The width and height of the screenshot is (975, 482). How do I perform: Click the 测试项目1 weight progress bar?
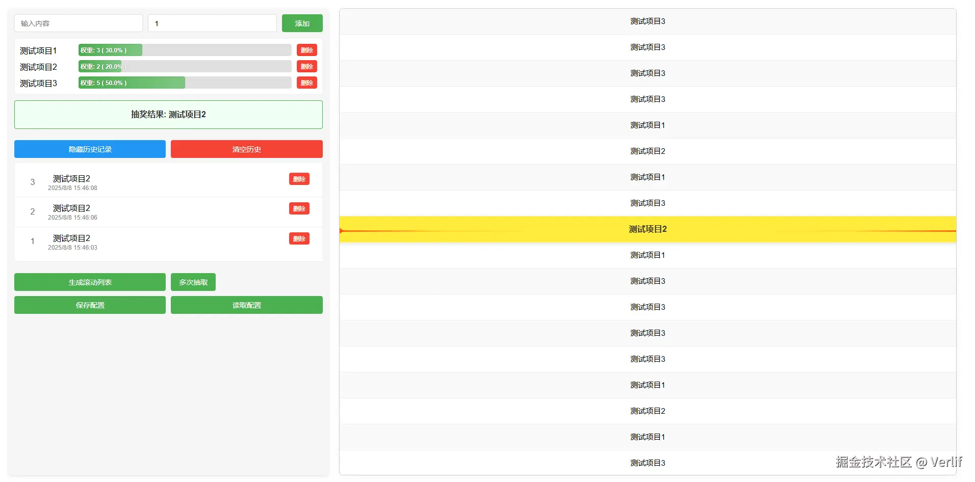pyautogui.click(x=185, y=50)
